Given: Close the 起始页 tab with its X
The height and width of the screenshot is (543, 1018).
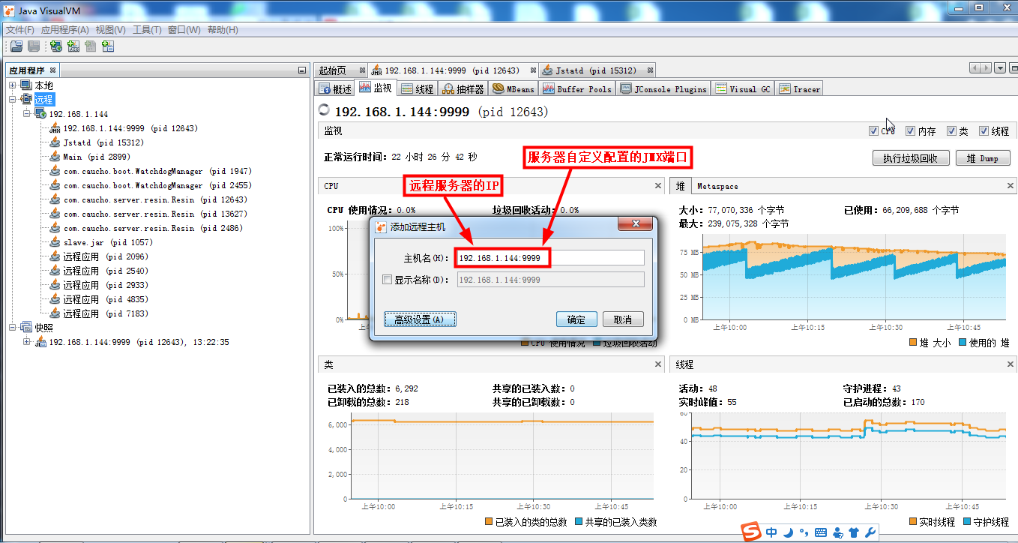Looking at the screenshot, I should (362, 70).
